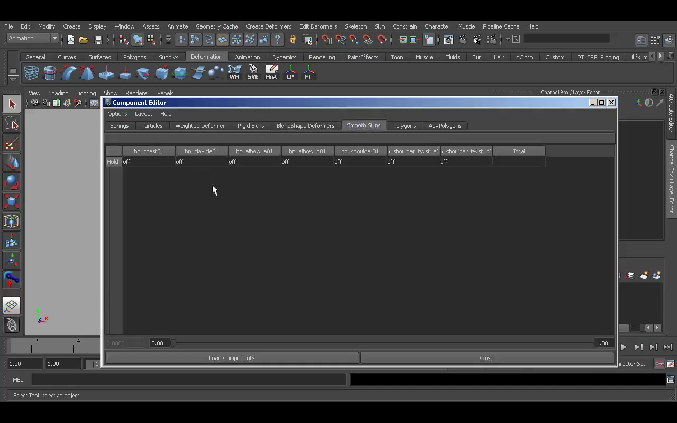Click the Save Scene icon
Image resolution: width=677 pixels, height=423 pixels.
pos(98,39)
